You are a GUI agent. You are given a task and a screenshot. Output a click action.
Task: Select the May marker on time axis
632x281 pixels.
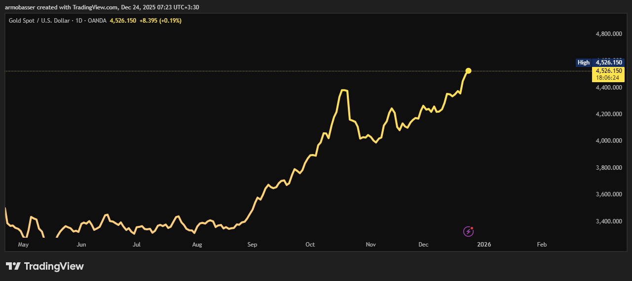pos(23,245)
